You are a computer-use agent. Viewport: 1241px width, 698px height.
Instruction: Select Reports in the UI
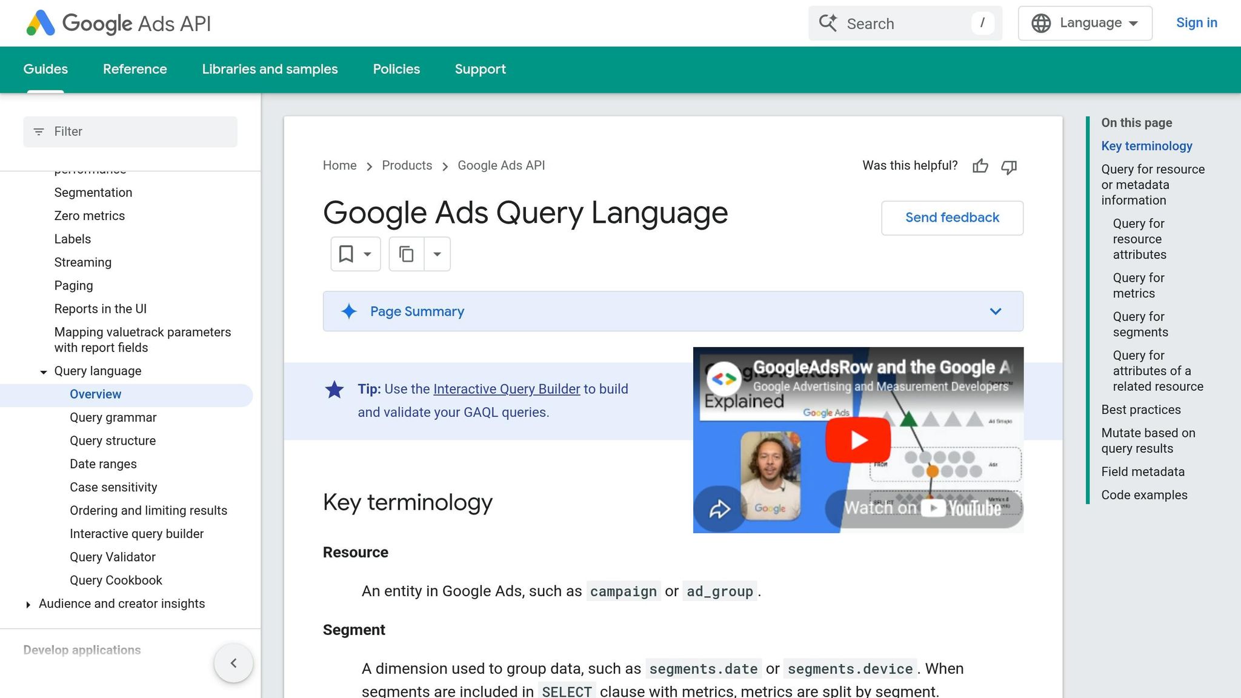(x=101, y=309)
